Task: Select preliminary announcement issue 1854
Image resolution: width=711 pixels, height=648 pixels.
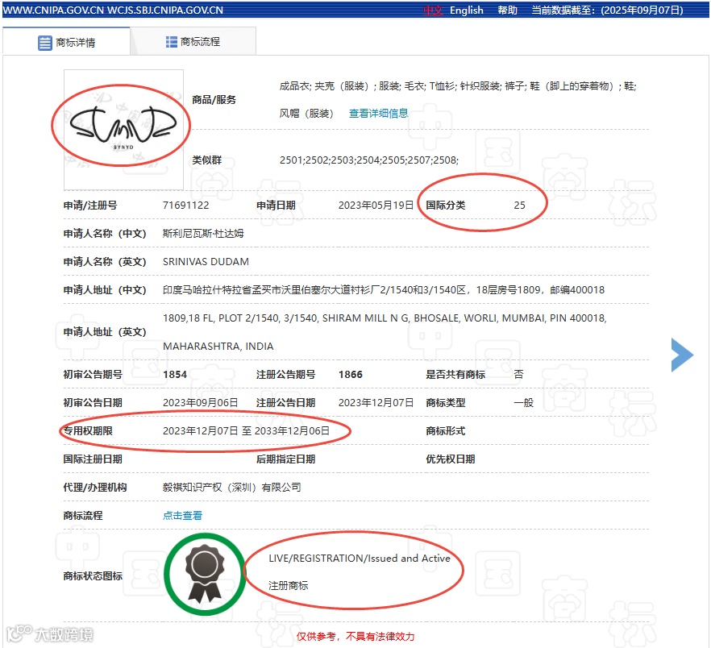Action: pyautogui.click(x=175, y=375)
